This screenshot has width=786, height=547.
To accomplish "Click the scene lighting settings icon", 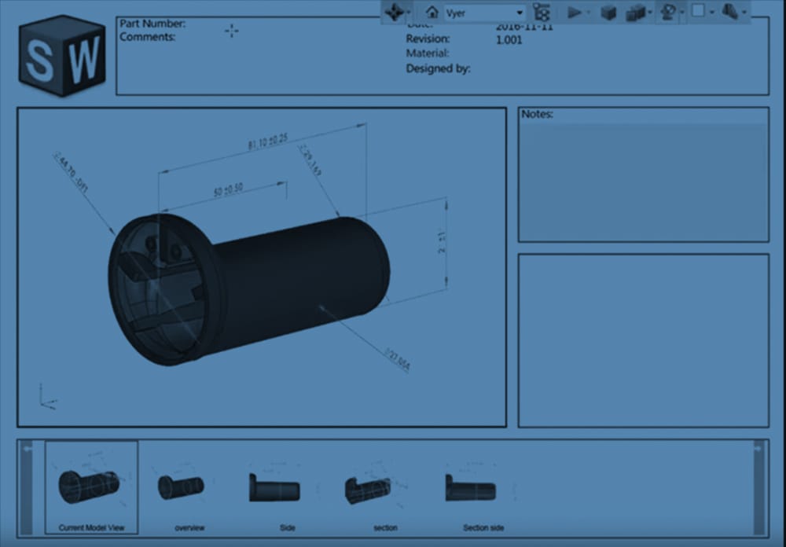I will click(x=667, y=12).
